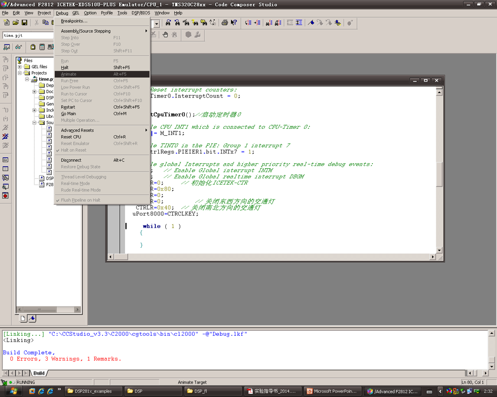Expand the Documents folder tree node
Viewport: 497px width, 397px height.
tap(34, 92)
